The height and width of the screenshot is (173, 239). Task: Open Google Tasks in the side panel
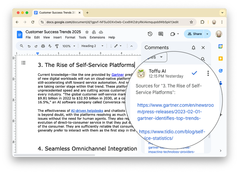[221, 71]
